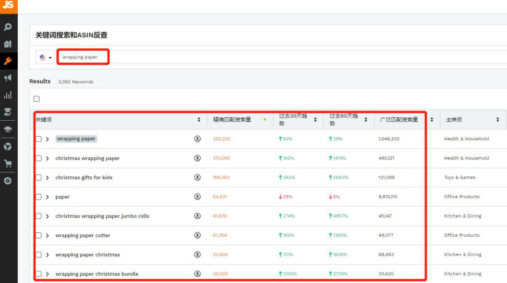
Task: Click the 'wrapping paper christmas bundle' keyword
Action: click(x=96, y=274)
